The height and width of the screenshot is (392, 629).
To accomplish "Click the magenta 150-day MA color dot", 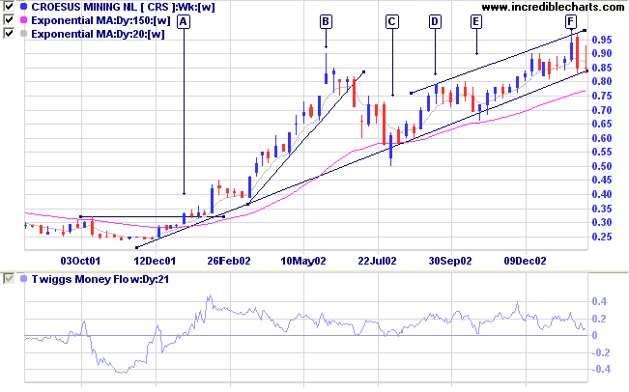I will [x=23, y=20].
